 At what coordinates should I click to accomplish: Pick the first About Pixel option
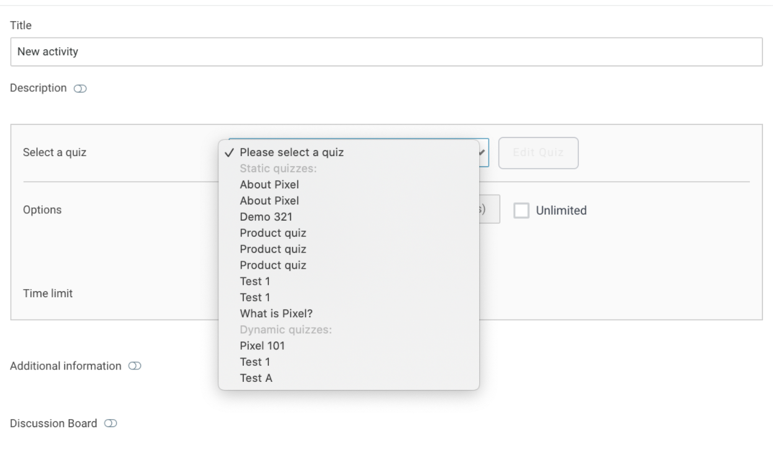click(269, 185)
